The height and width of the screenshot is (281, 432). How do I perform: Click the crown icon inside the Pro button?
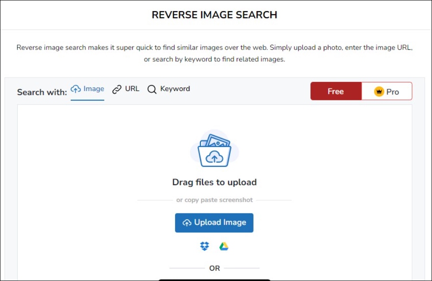click(x=379, y=91)
